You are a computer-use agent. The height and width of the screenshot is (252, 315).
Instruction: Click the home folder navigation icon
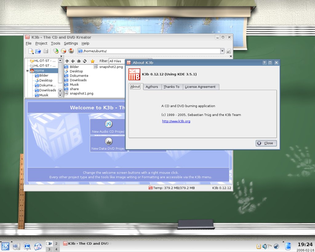pyautogui.click(x=79, y=61)
